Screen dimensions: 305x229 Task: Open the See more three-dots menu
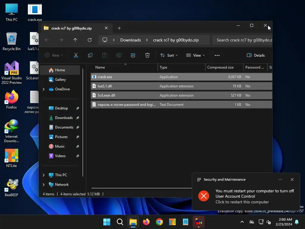[217, 55]
